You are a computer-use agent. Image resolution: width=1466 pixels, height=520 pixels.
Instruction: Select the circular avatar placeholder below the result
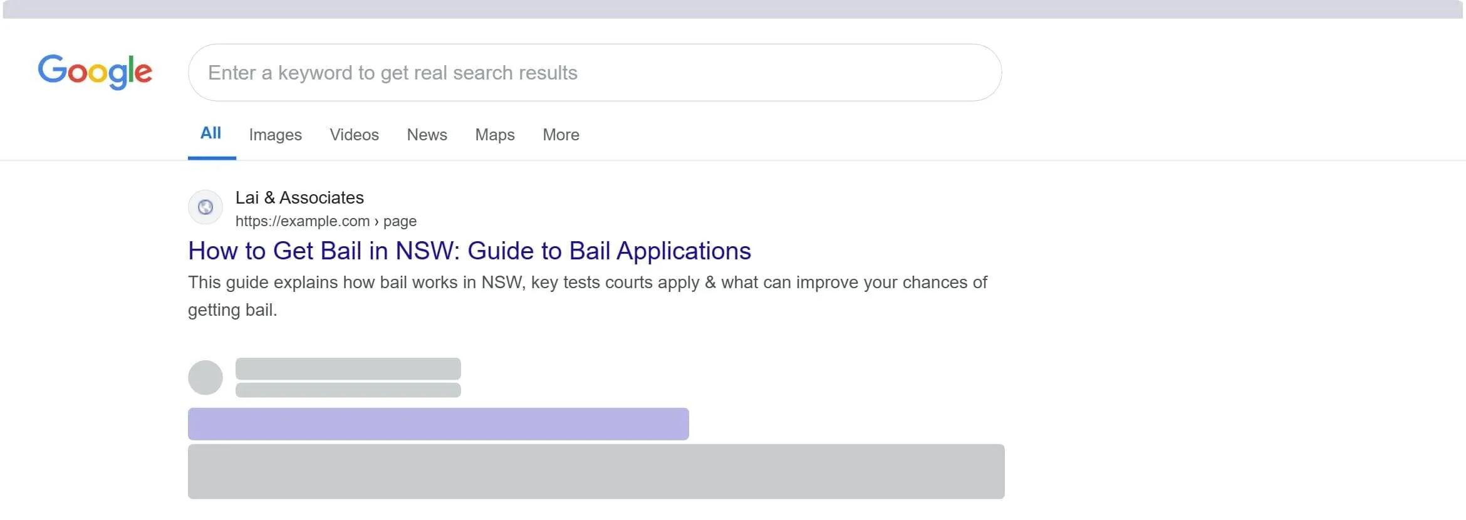click(205, 377)
